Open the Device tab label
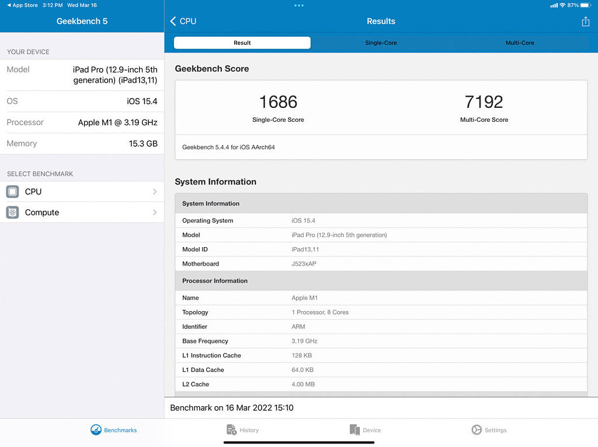This screenshot has width=598, height=447. click(372, 430)
